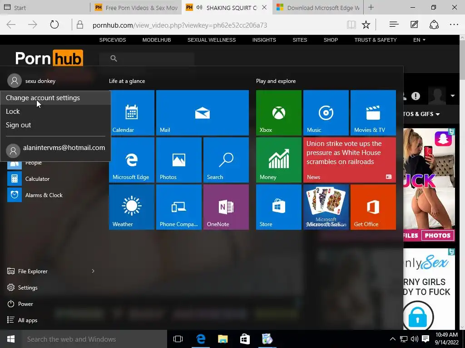Switch to the Download Microsoft Edge tab
Screen dimensions: 465x348
317,8
